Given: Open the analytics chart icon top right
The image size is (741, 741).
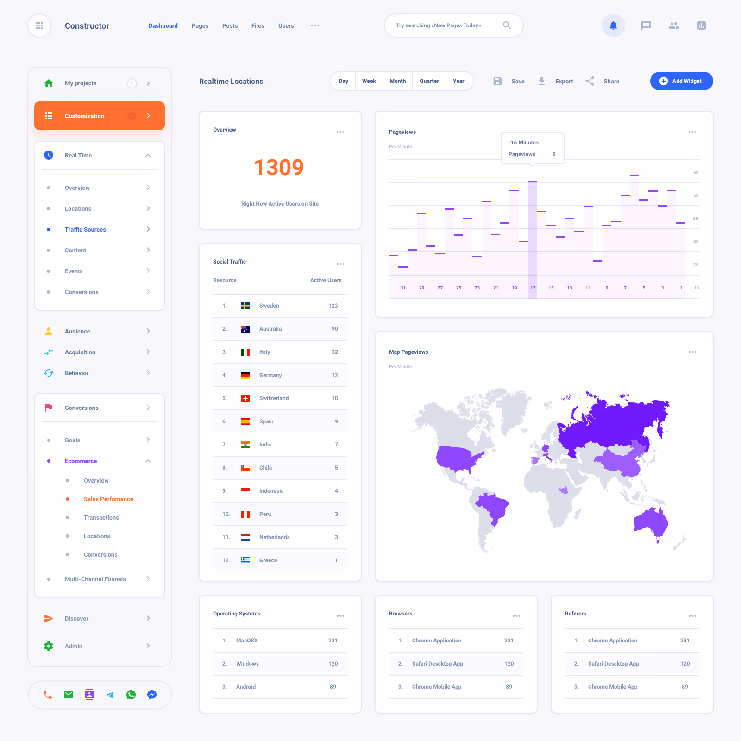Looking at the screenshot, I should pyautogui.click(x=701, y=25).
